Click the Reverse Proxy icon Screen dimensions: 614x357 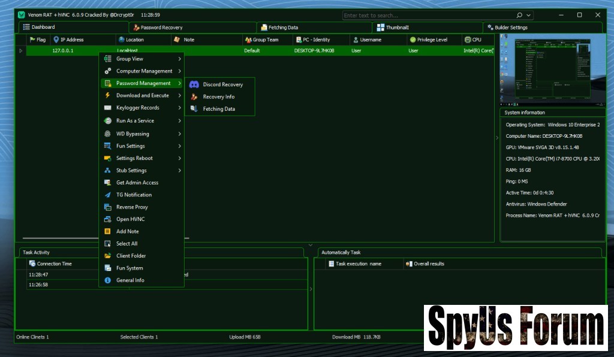coord(107,207)
